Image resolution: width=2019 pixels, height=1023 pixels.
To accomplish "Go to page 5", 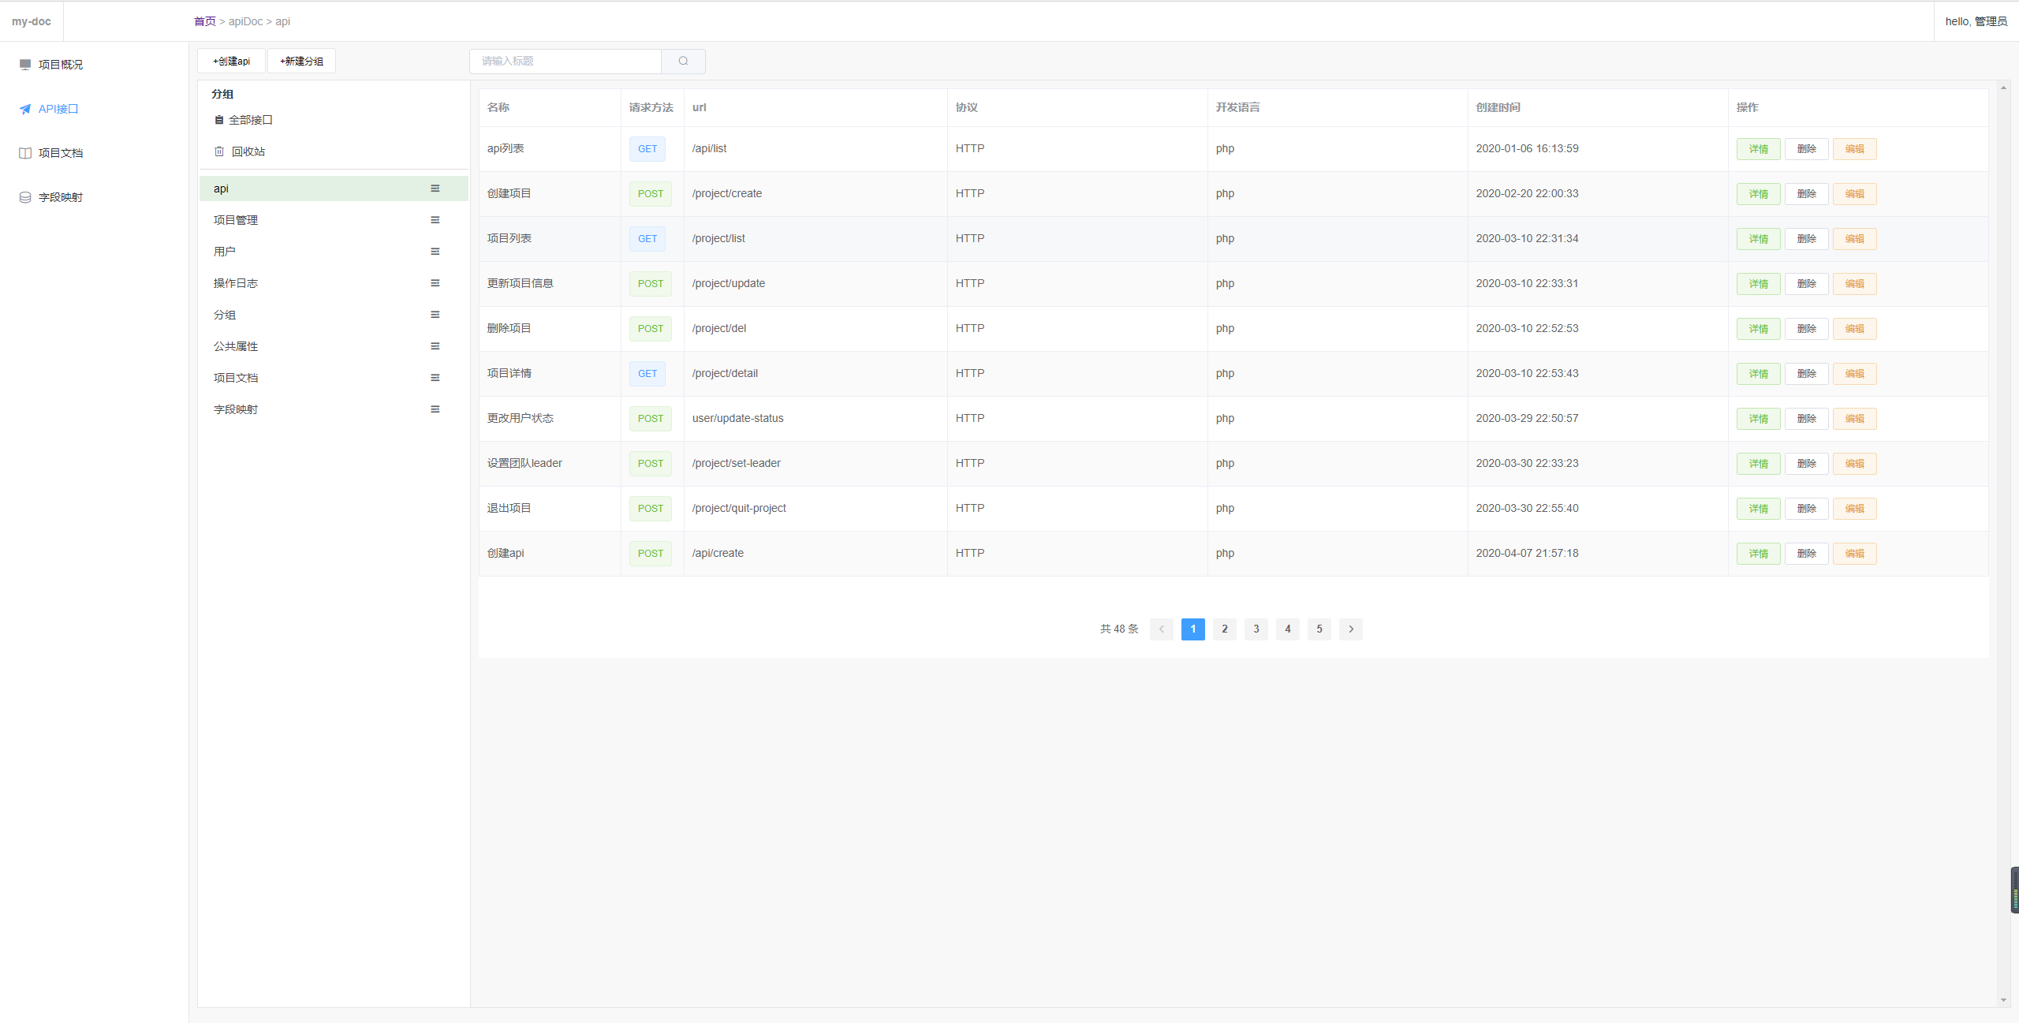I will 1319,629.
